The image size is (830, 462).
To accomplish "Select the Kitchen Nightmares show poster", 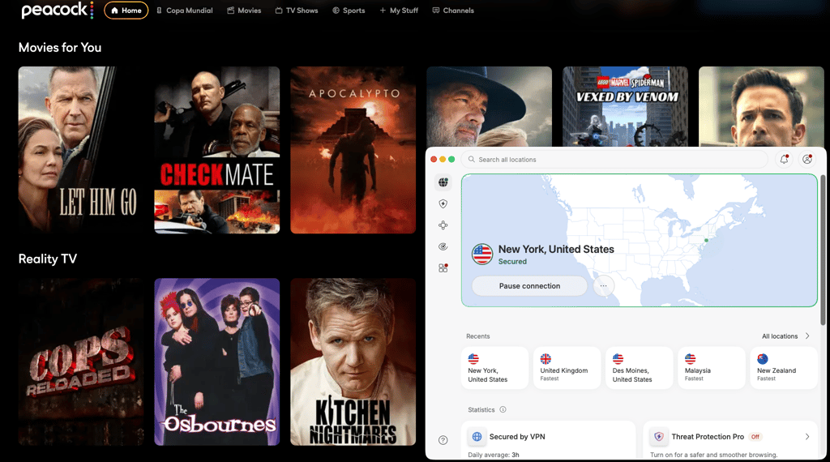I will (353, 361).
